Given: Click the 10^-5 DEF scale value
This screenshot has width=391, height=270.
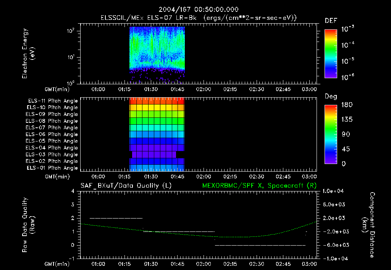Looking at the screenshot, I should (x=347, y=61).
